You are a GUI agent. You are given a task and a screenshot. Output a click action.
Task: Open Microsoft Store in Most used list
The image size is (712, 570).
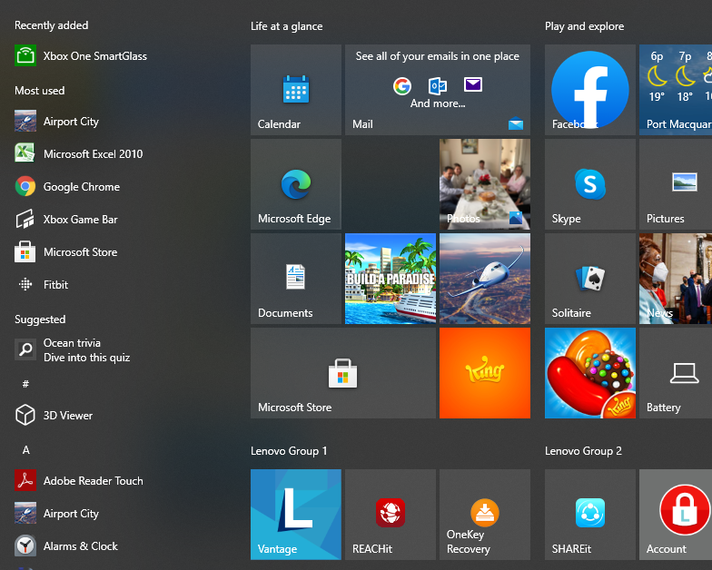tap(66, 252)
